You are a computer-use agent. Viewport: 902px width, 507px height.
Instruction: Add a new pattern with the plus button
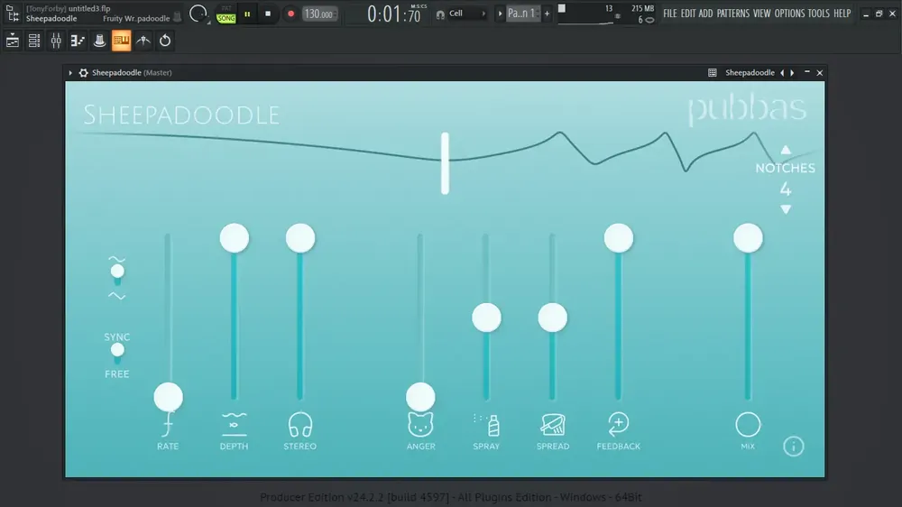[548, 14]
